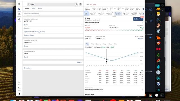Open the Performance Profile info icon
This screenshot has width=180, height=101.
click(x=143, y=22)
